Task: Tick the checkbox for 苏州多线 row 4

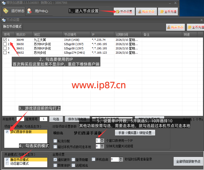Action: [x=5, y=53]
